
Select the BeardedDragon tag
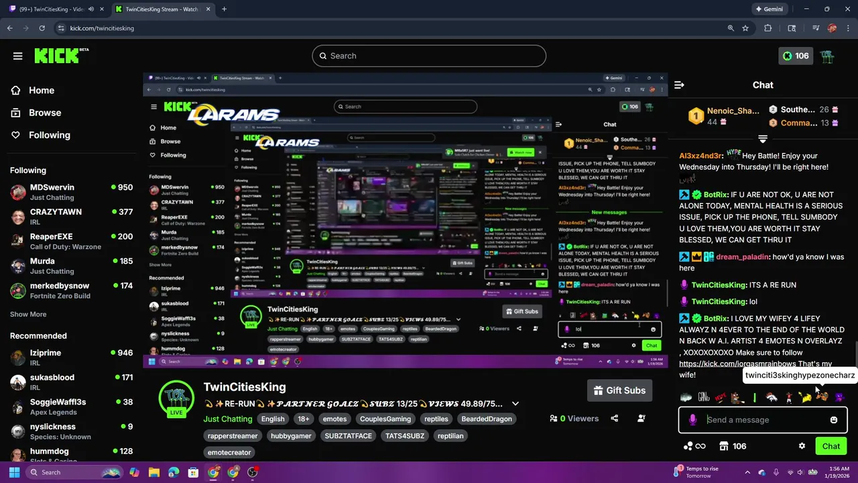coord(487,419)
